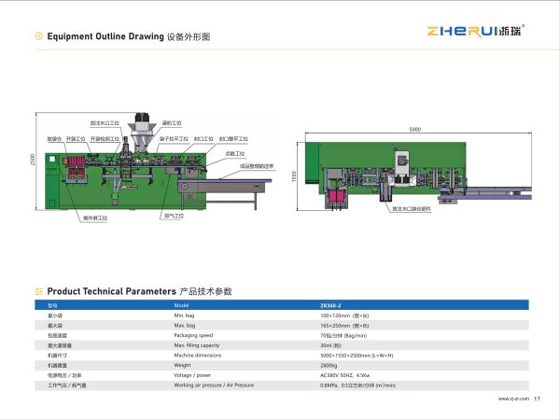Select the Machine dimensions row label

(x=198, y=356)
